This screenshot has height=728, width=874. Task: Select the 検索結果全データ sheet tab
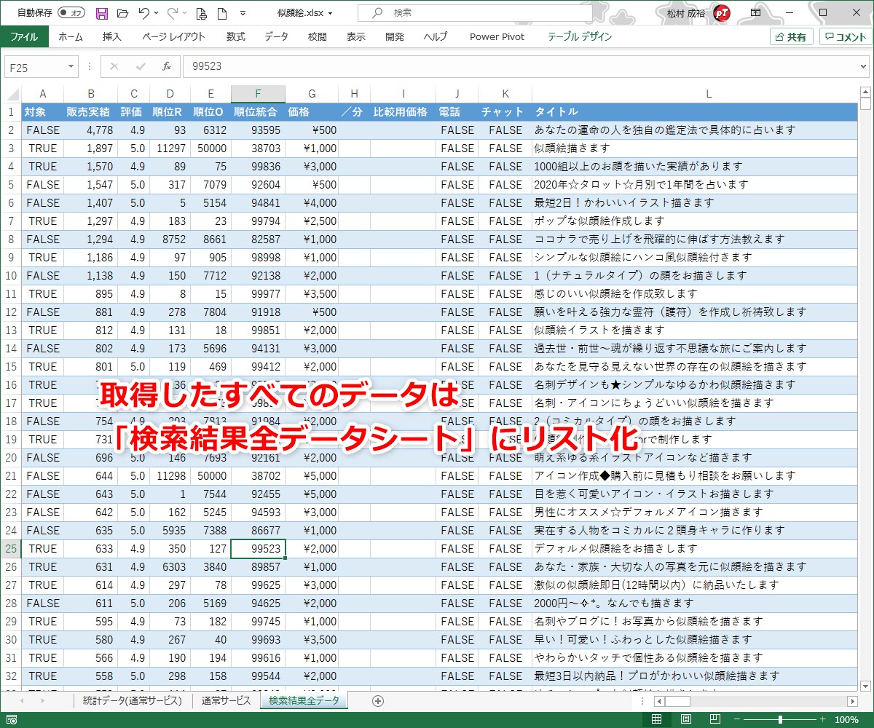pyautogui.click(x=304, y=701)
